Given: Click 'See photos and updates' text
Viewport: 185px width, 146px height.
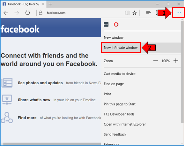Looking at the screenshot, I should (x=40, y=83).
